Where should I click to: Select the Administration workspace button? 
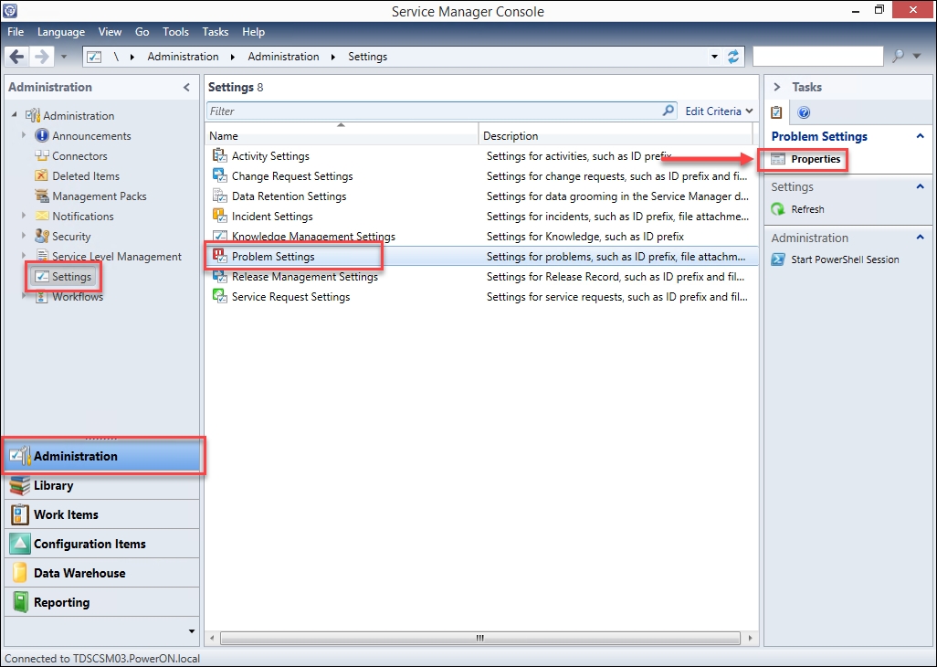pos(101,456)
